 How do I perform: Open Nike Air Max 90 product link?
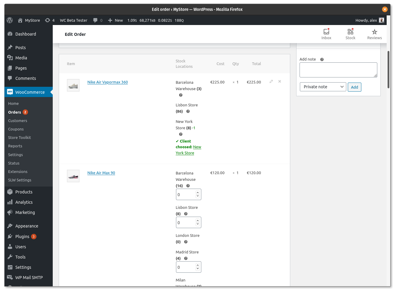tap(101, 173)
